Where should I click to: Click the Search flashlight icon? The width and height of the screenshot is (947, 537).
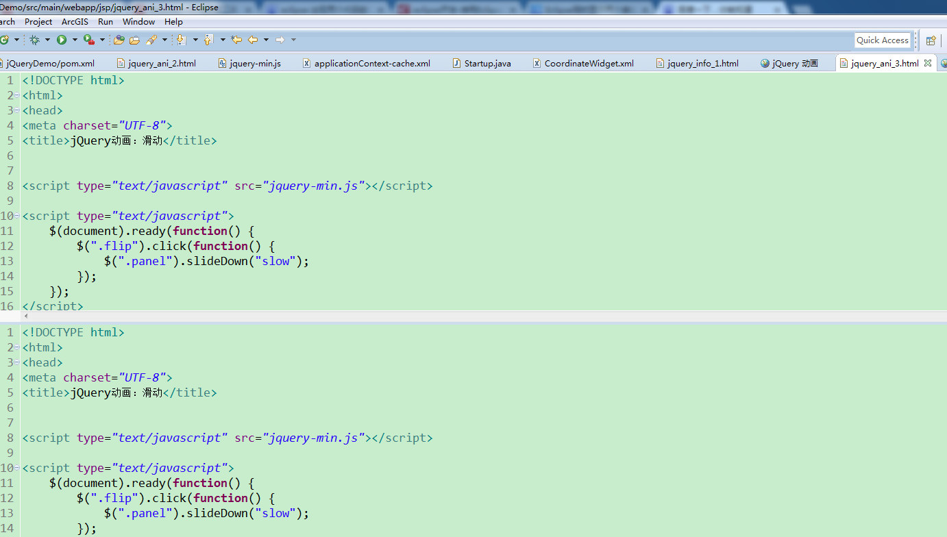point(152,40)
